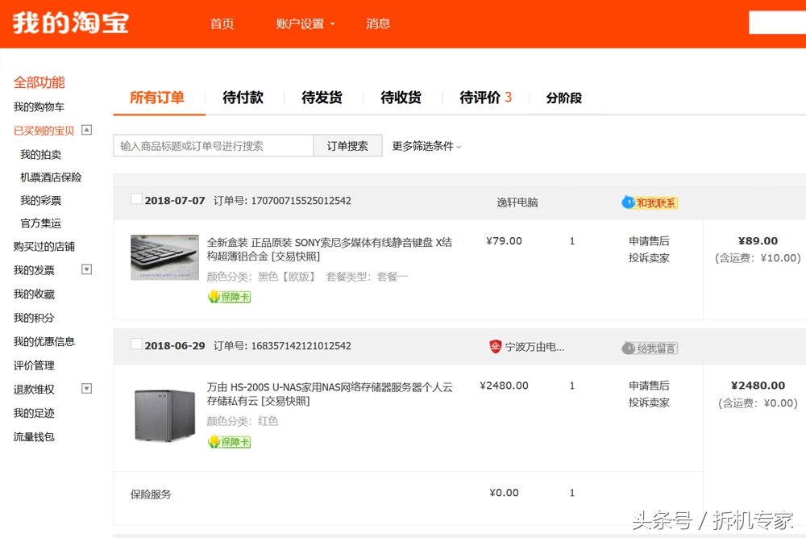Open the 账户设置 dropdown menu
The height and width of the screenshot is (538, 806).
[x=305, y=23]
